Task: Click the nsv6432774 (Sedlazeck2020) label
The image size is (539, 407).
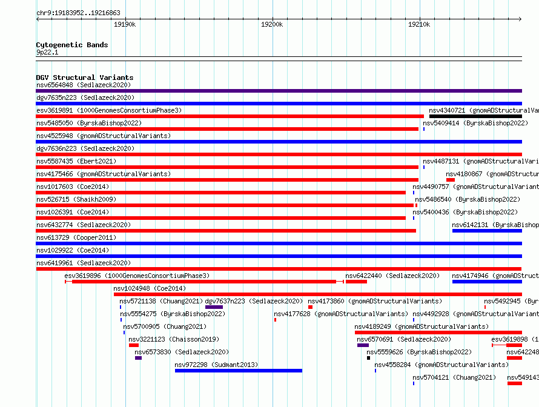Action: tap(84, 225)
